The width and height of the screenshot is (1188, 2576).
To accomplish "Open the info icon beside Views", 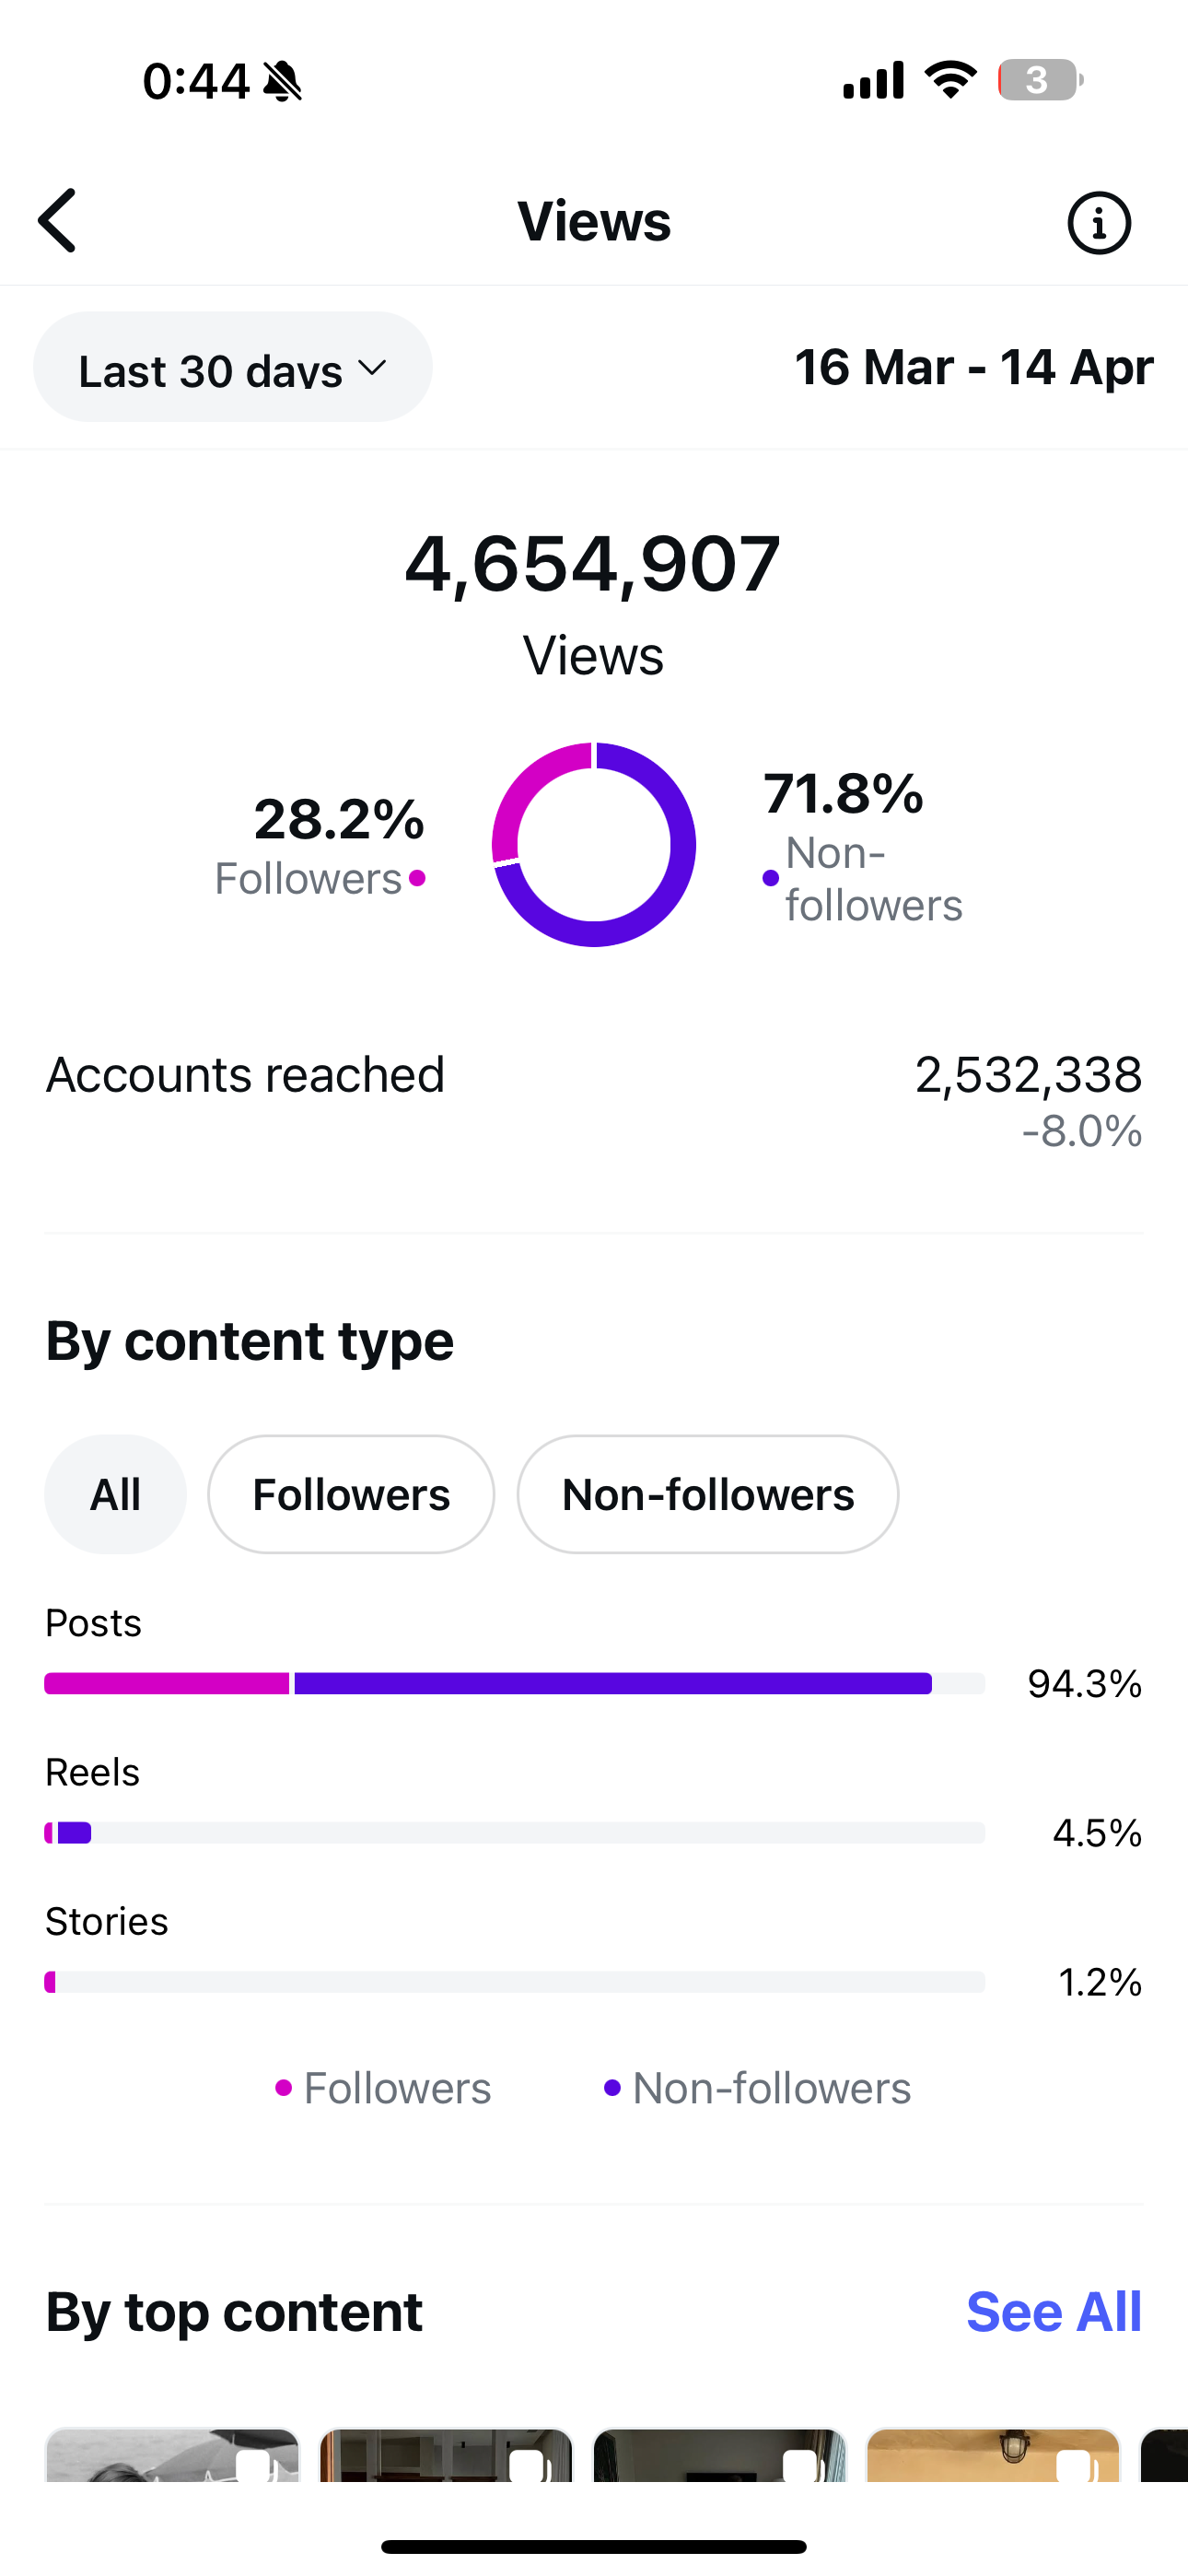I will pos(1099,222).
